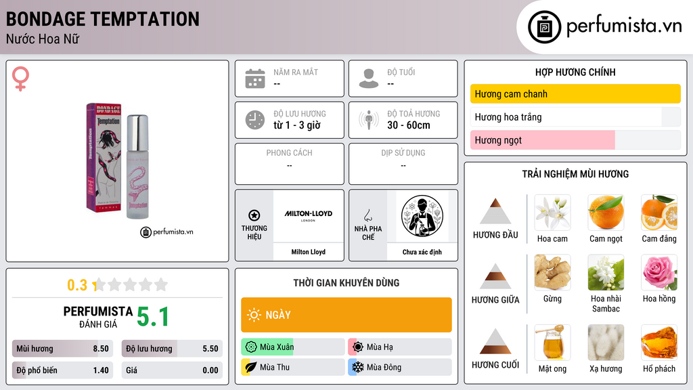Click the orange Ngày recommended time bar
Image resolution: width=693 pixels, height=390 pixels.
[x=346, y=315]
